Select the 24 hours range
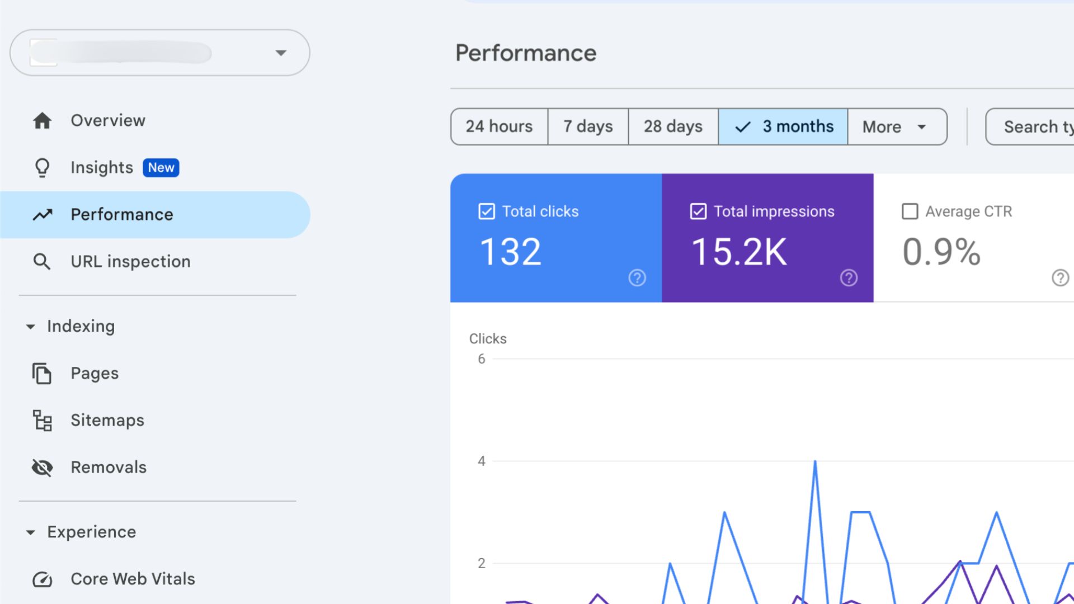This screenshot has height=604, width=1074. (x=499, y=126)
